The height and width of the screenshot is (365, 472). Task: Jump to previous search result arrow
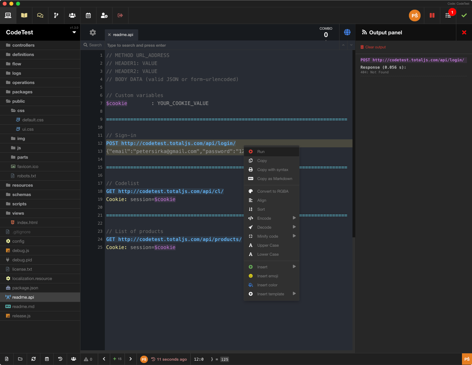(343, 45)
